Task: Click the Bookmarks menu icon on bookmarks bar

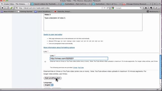Action: tap(148, 12)
